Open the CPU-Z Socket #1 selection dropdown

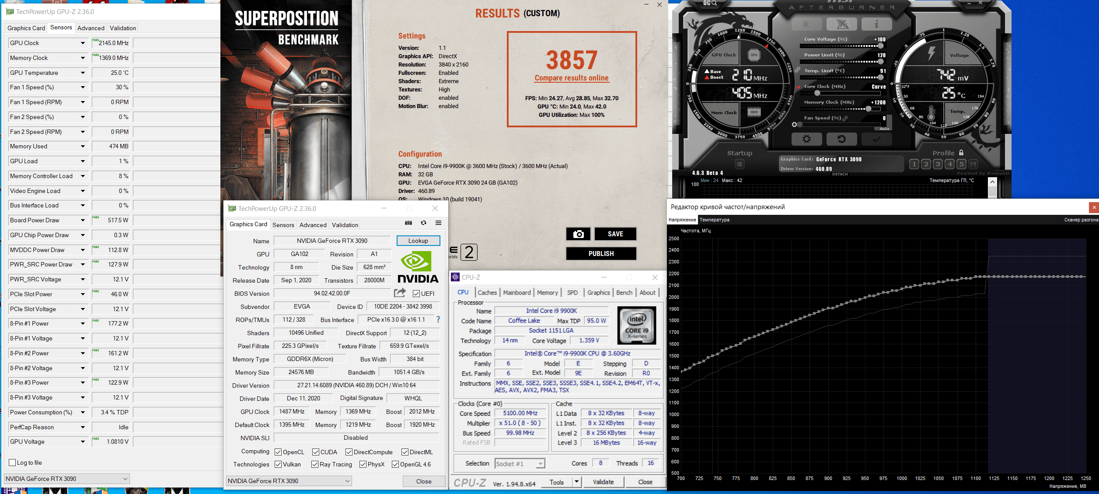tap(541, 463)
